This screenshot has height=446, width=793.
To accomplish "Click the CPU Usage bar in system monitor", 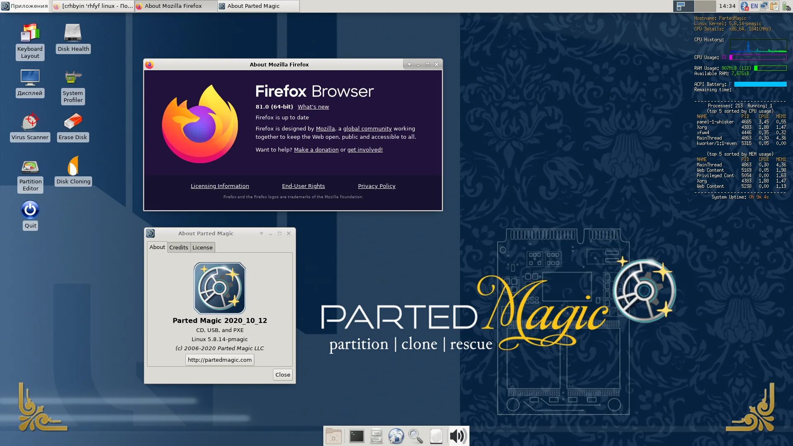I will pyautogui.click(x=758, y=57).
